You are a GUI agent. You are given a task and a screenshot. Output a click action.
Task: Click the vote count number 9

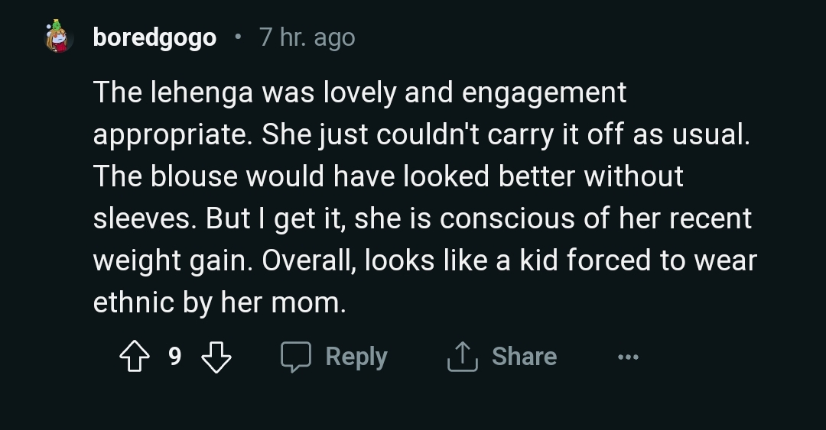click(175, 357)
